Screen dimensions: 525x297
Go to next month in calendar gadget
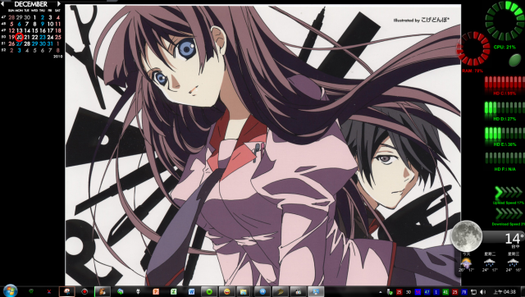59,4
